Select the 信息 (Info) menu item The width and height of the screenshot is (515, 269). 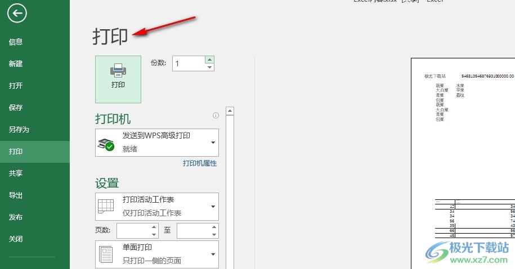point(16,42)
